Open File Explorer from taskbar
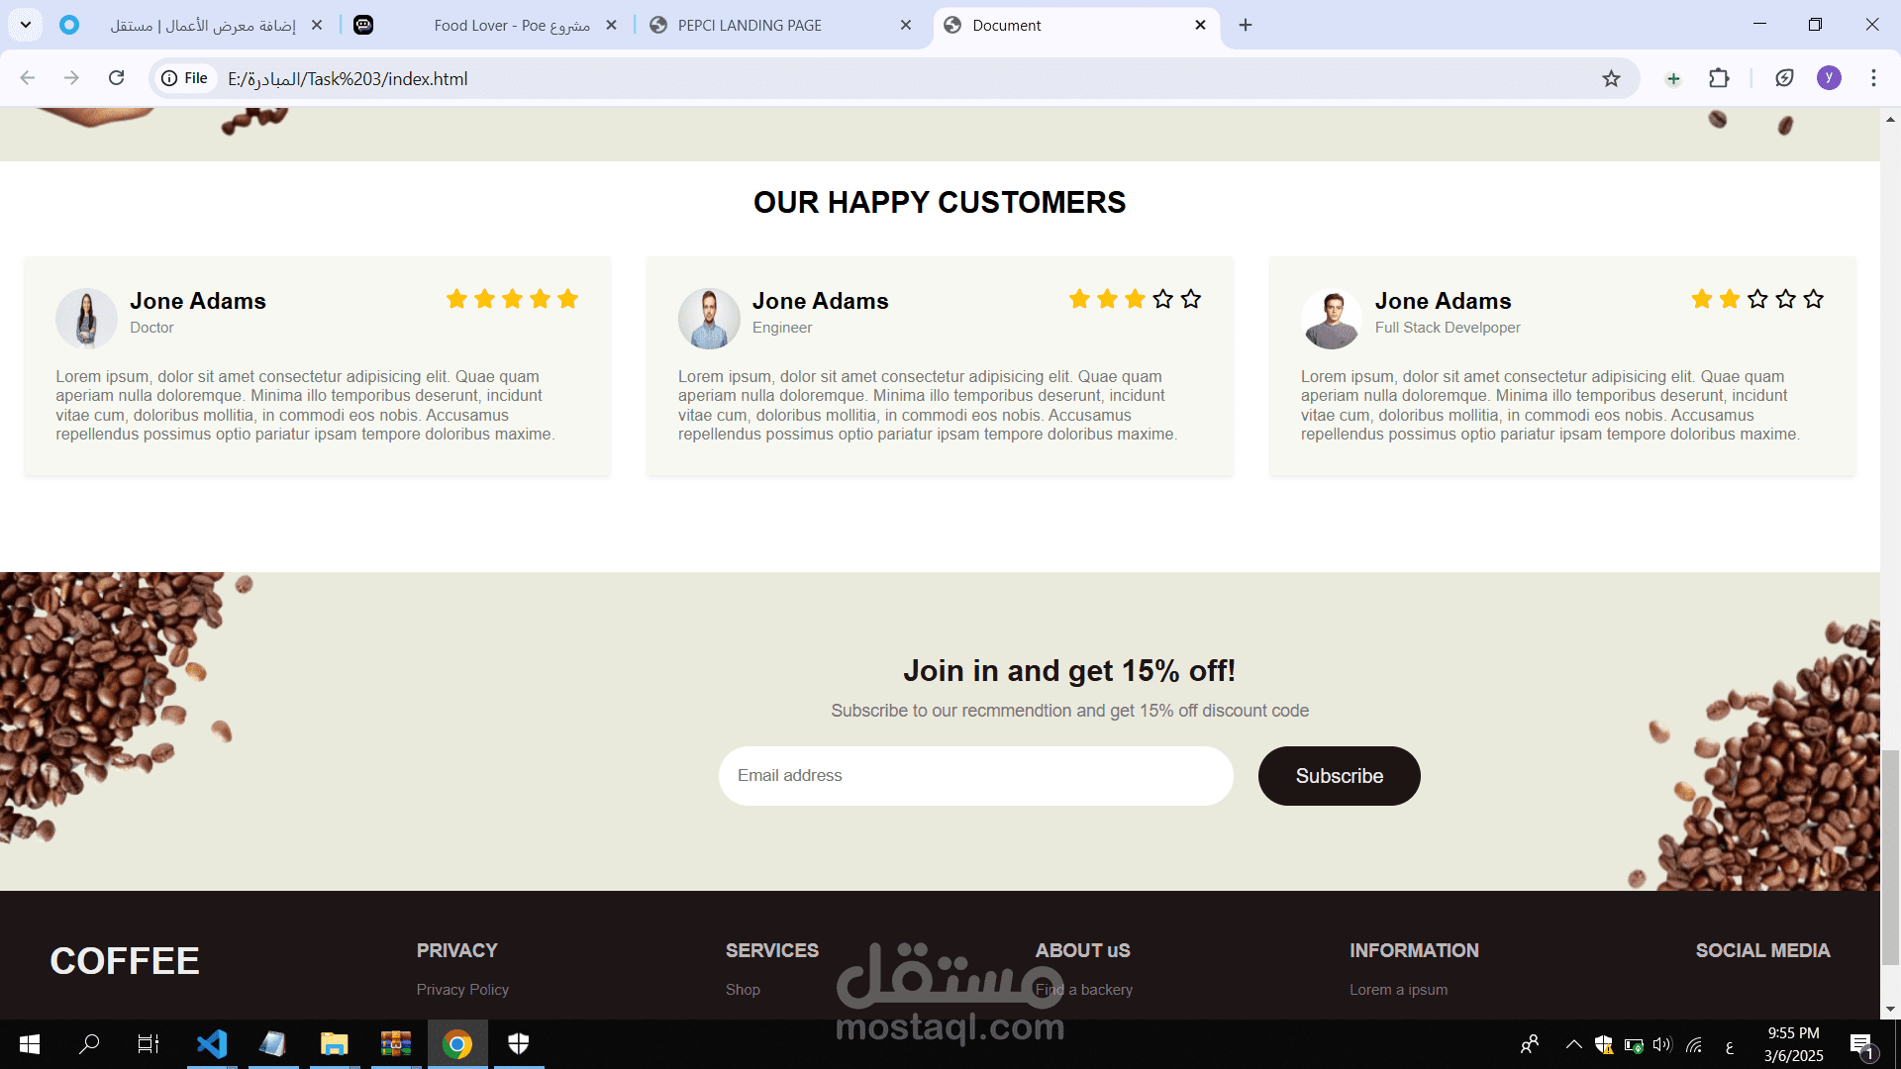Screen dimensions: 1901x1069 335,1043
